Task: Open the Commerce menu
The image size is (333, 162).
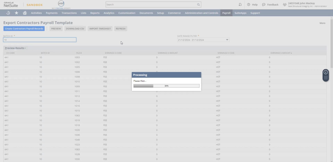Action: [174, 13]
